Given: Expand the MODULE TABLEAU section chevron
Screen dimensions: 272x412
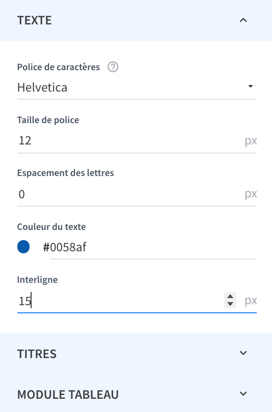Looking at the screenshot, I should [x=243, y=394].
